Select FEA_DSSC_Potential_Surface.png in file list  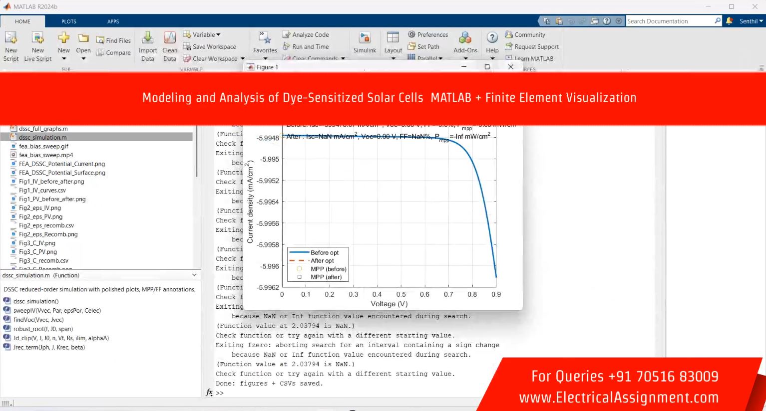(x=62, y=173)
